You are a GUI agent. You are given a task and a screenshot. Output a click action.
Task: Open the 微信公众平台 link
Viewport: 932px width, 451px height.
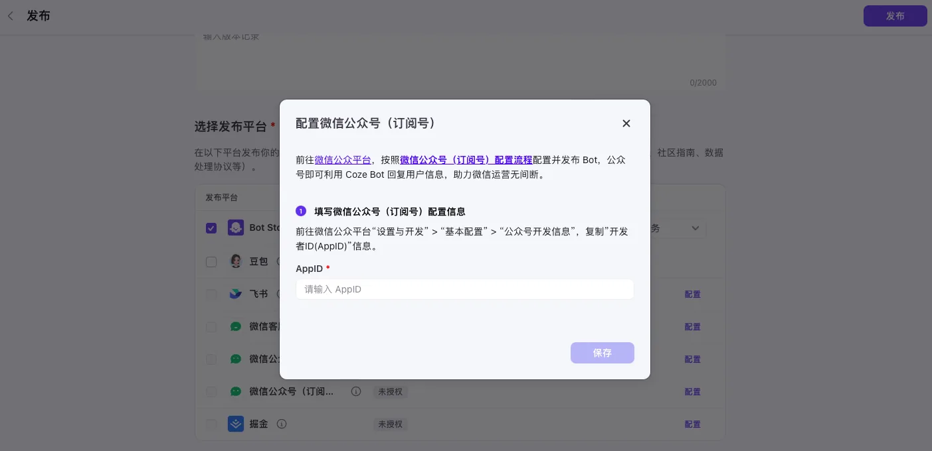343,160
